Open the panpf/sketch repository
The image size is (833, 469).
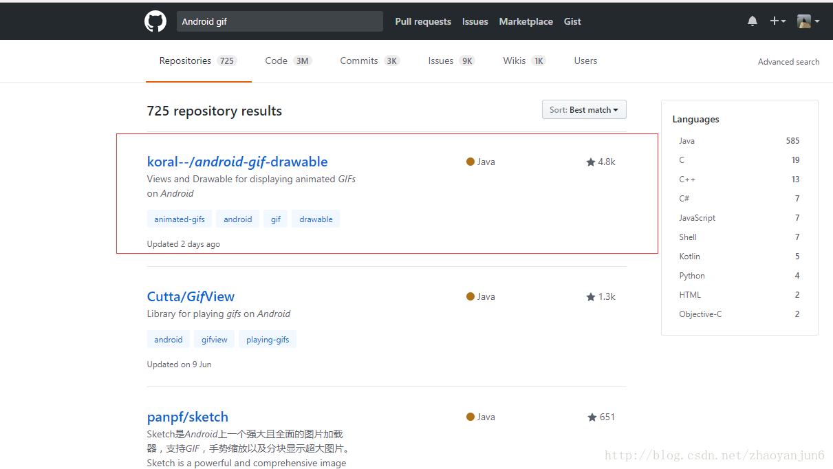pos(187,417)
